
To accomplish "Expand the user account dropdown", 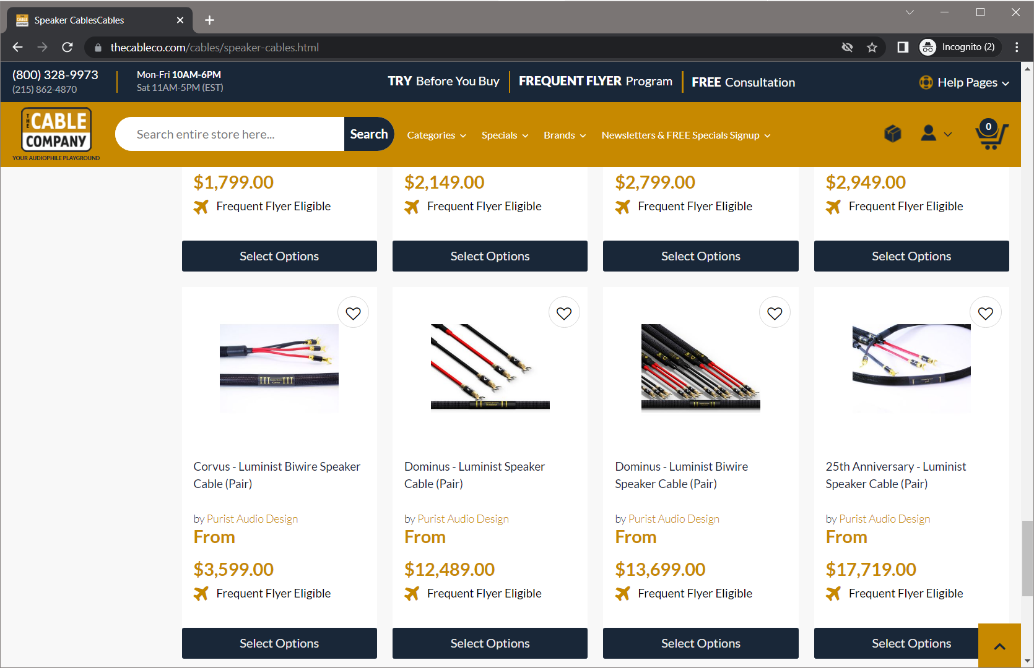I will 936,134.
